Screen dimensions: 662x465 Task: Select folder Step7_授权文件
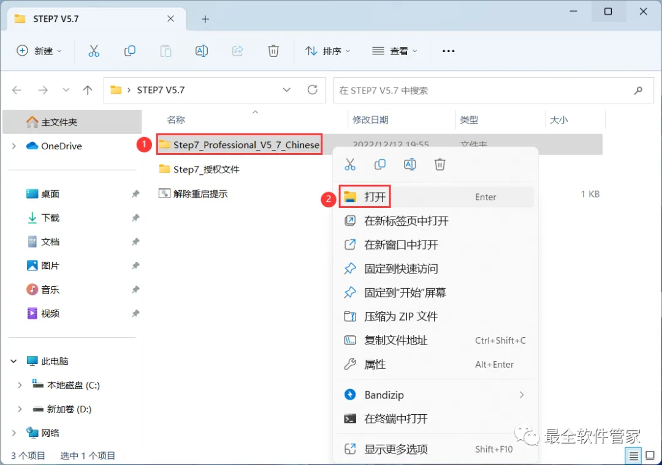199,169
